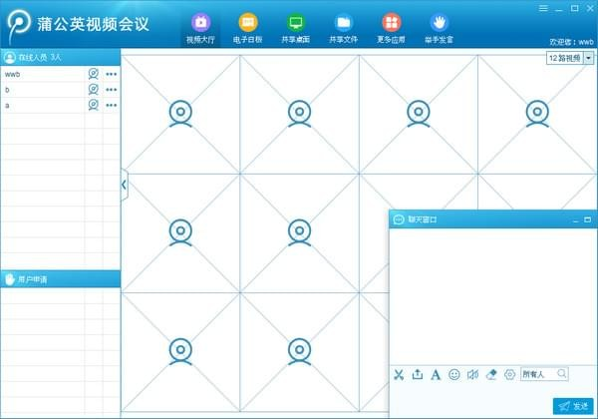
Task: Select user b in online list
Action: (x=60, y=90)
